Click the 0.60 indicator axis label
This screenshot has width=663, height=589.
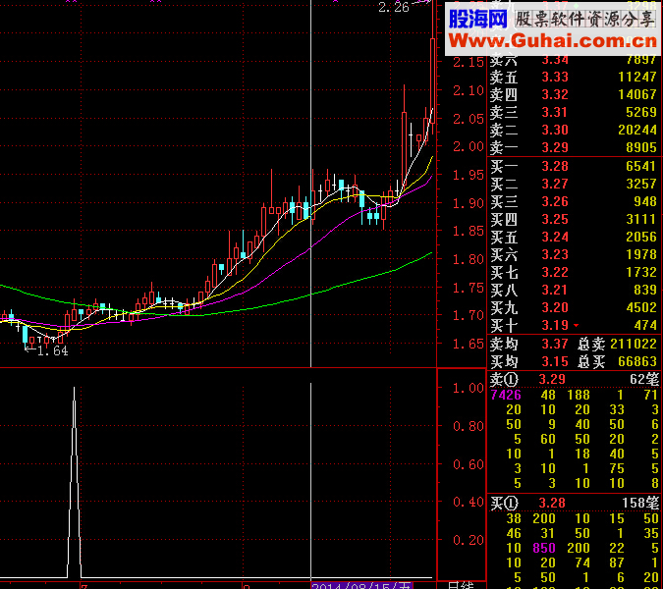tap(469, 464)
